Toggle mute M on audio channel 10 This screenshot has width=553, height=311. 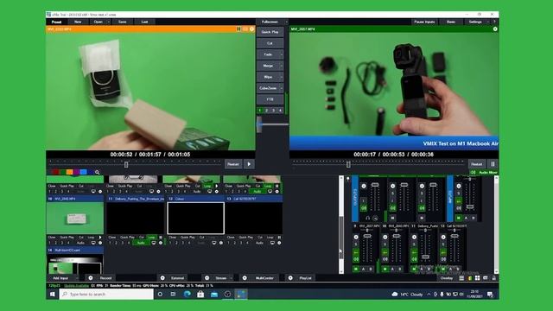pos(385,269)
